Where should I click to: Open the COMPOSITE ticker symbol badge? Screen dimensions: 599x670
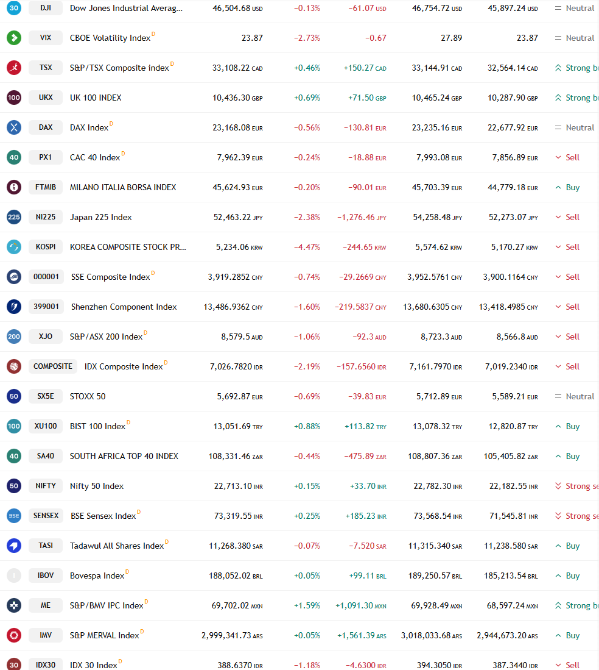53,366
